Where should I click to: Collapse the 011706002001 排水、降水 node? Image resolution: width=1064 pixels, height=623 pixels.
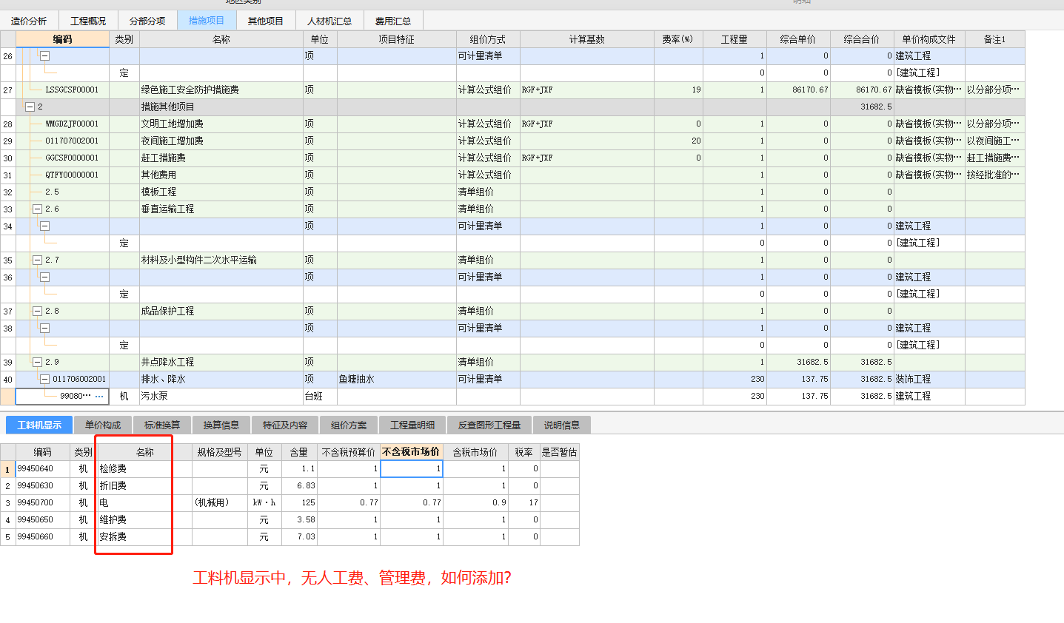point(44,379)
